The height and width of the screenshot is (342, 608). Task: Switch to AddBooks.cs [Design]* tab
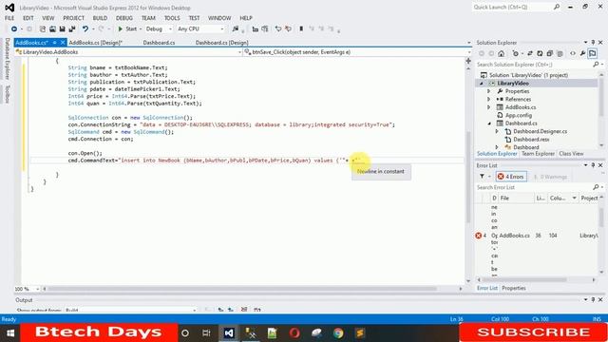point(96,43)
